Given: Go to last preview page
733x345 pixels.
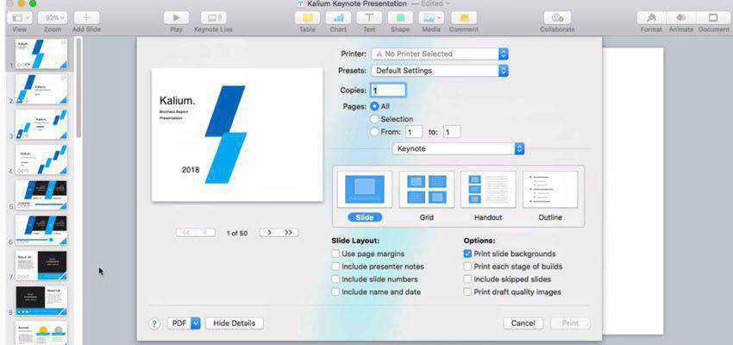Looking at the screenshot, I should [x=289, y=232].
